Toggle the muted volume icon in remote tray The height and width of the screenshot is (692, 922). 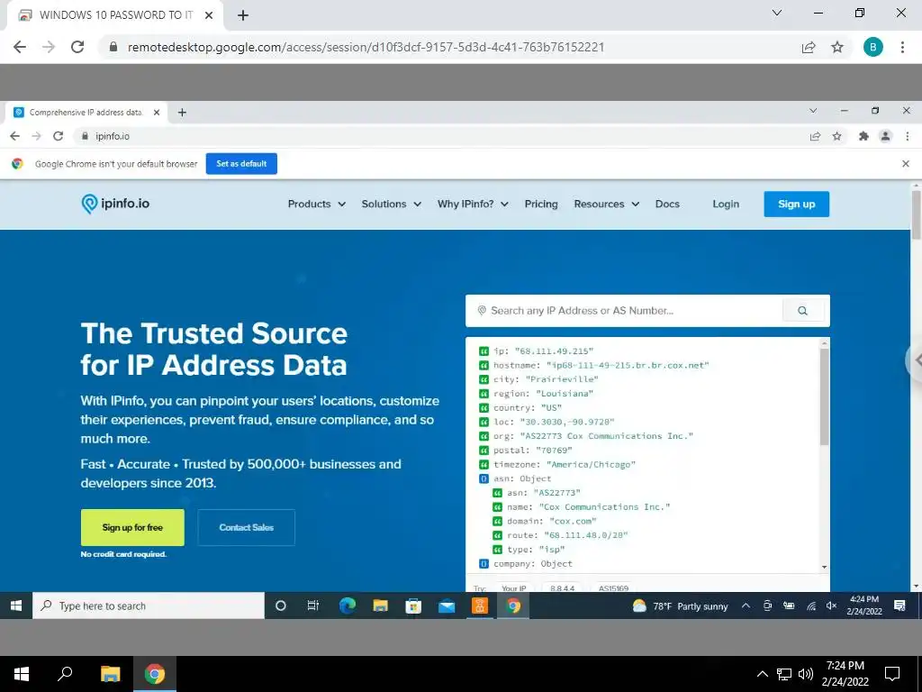pos(831,605)
